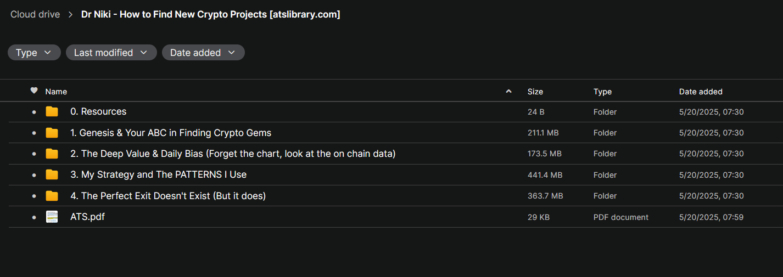Open 4. The Perfect Exit Doesn't Exist folder
783x277 pixels.
168,196
